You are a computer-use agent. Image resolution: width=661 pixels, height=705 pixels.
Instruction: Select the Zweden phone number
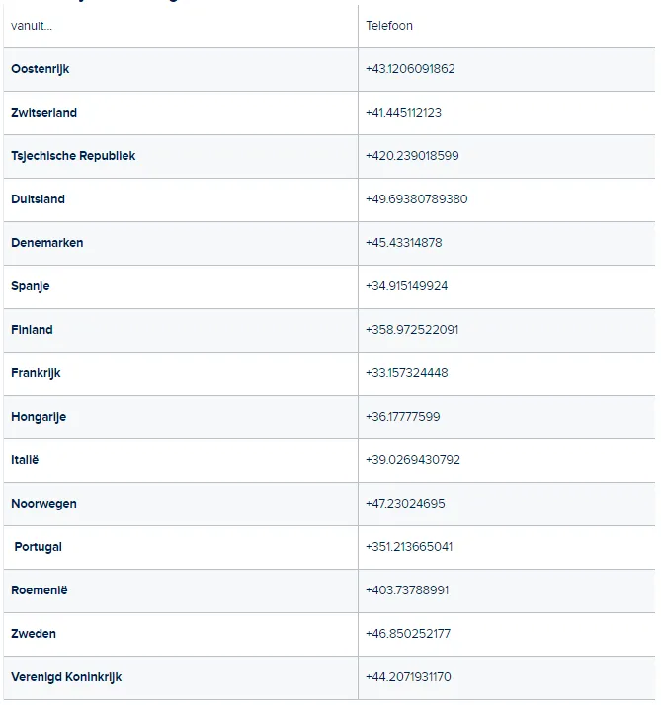(408, 634)
